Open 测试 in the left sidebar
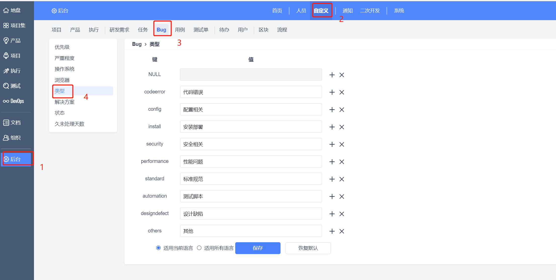The image size is (556, 280). tap(12, 86)
